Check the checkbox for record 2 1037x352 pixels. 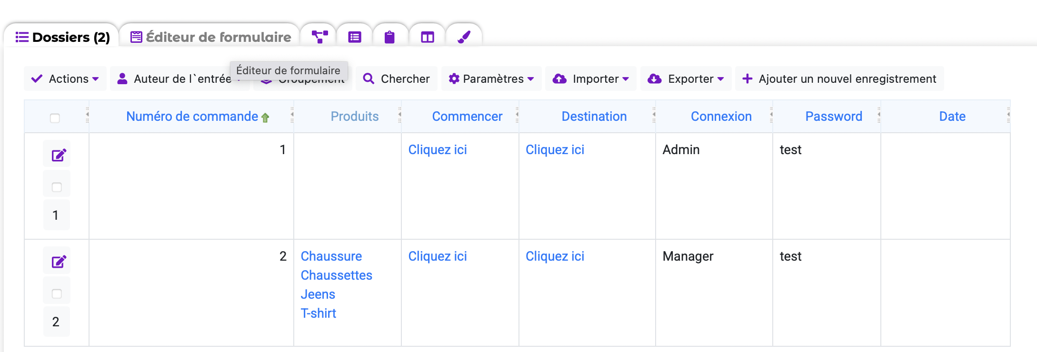[57, 293]
